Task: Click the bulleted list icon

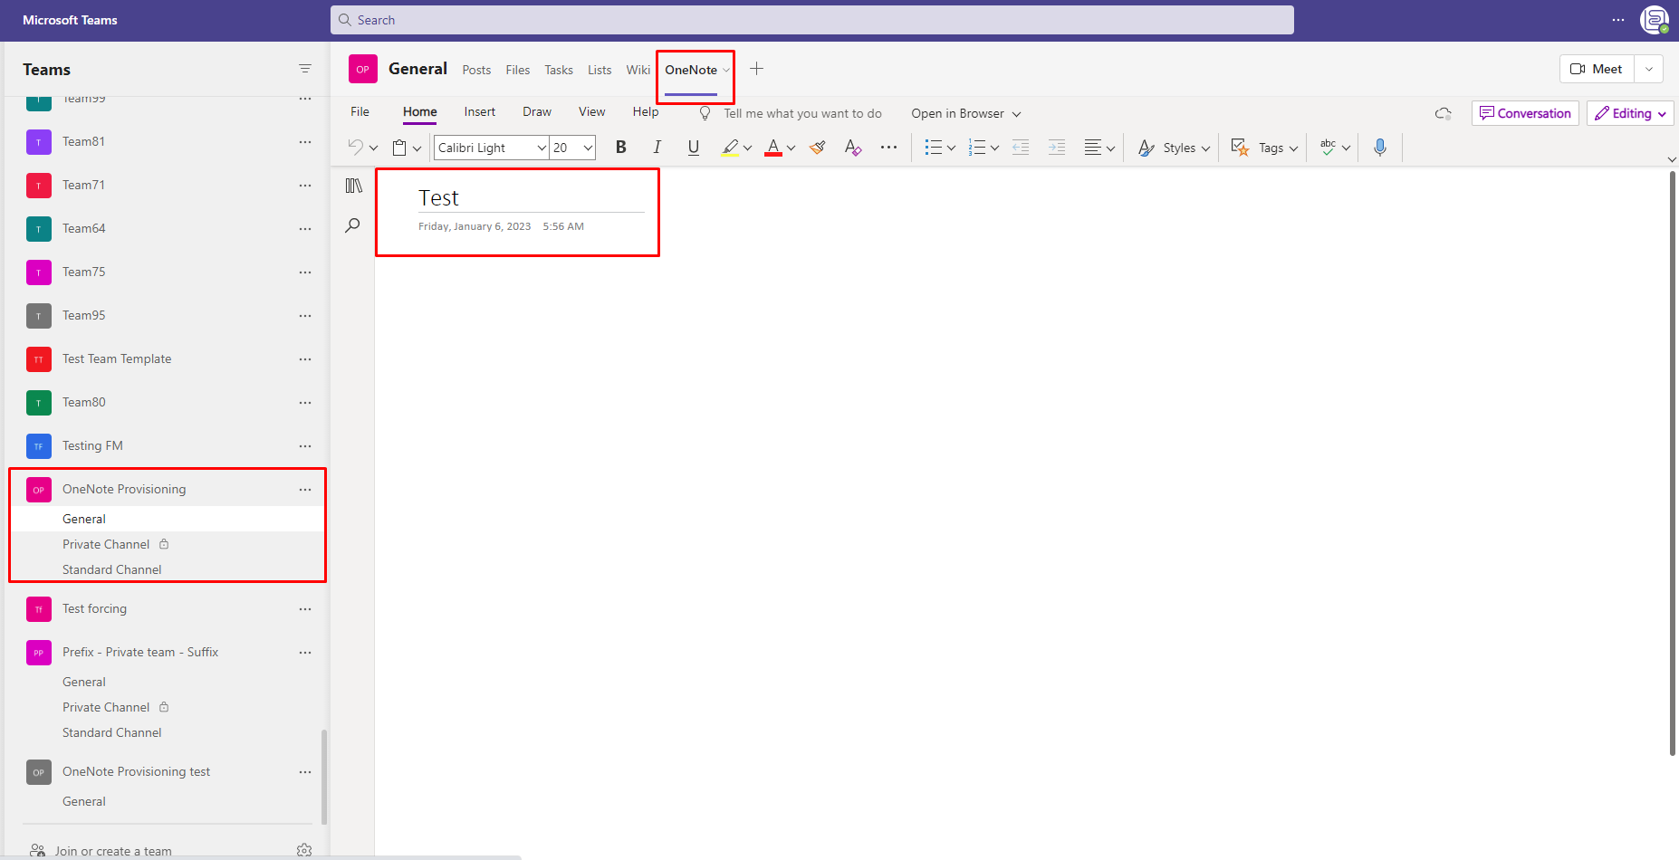Action: pos(933,148)
